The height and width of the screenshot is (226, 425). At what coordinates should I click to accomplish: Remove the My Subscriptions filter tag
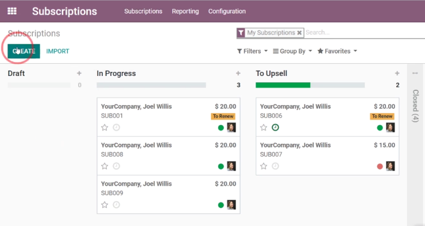pos(299,33)
